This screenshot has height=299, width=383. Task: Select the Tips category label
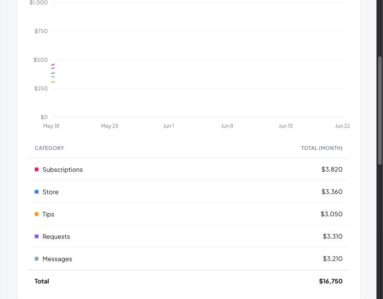click(x=48, y=215)
